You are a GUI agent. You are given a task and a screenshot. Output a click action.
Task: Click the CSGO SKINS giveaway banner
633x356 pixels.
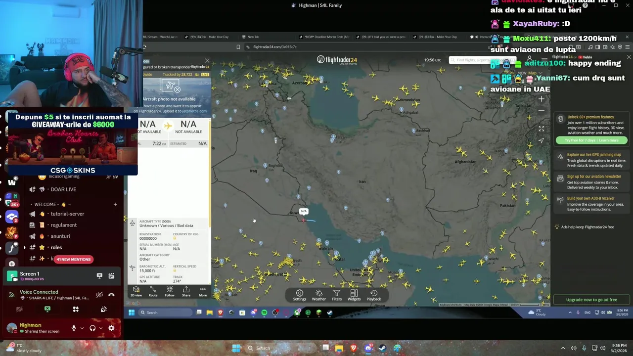[73, 144]
